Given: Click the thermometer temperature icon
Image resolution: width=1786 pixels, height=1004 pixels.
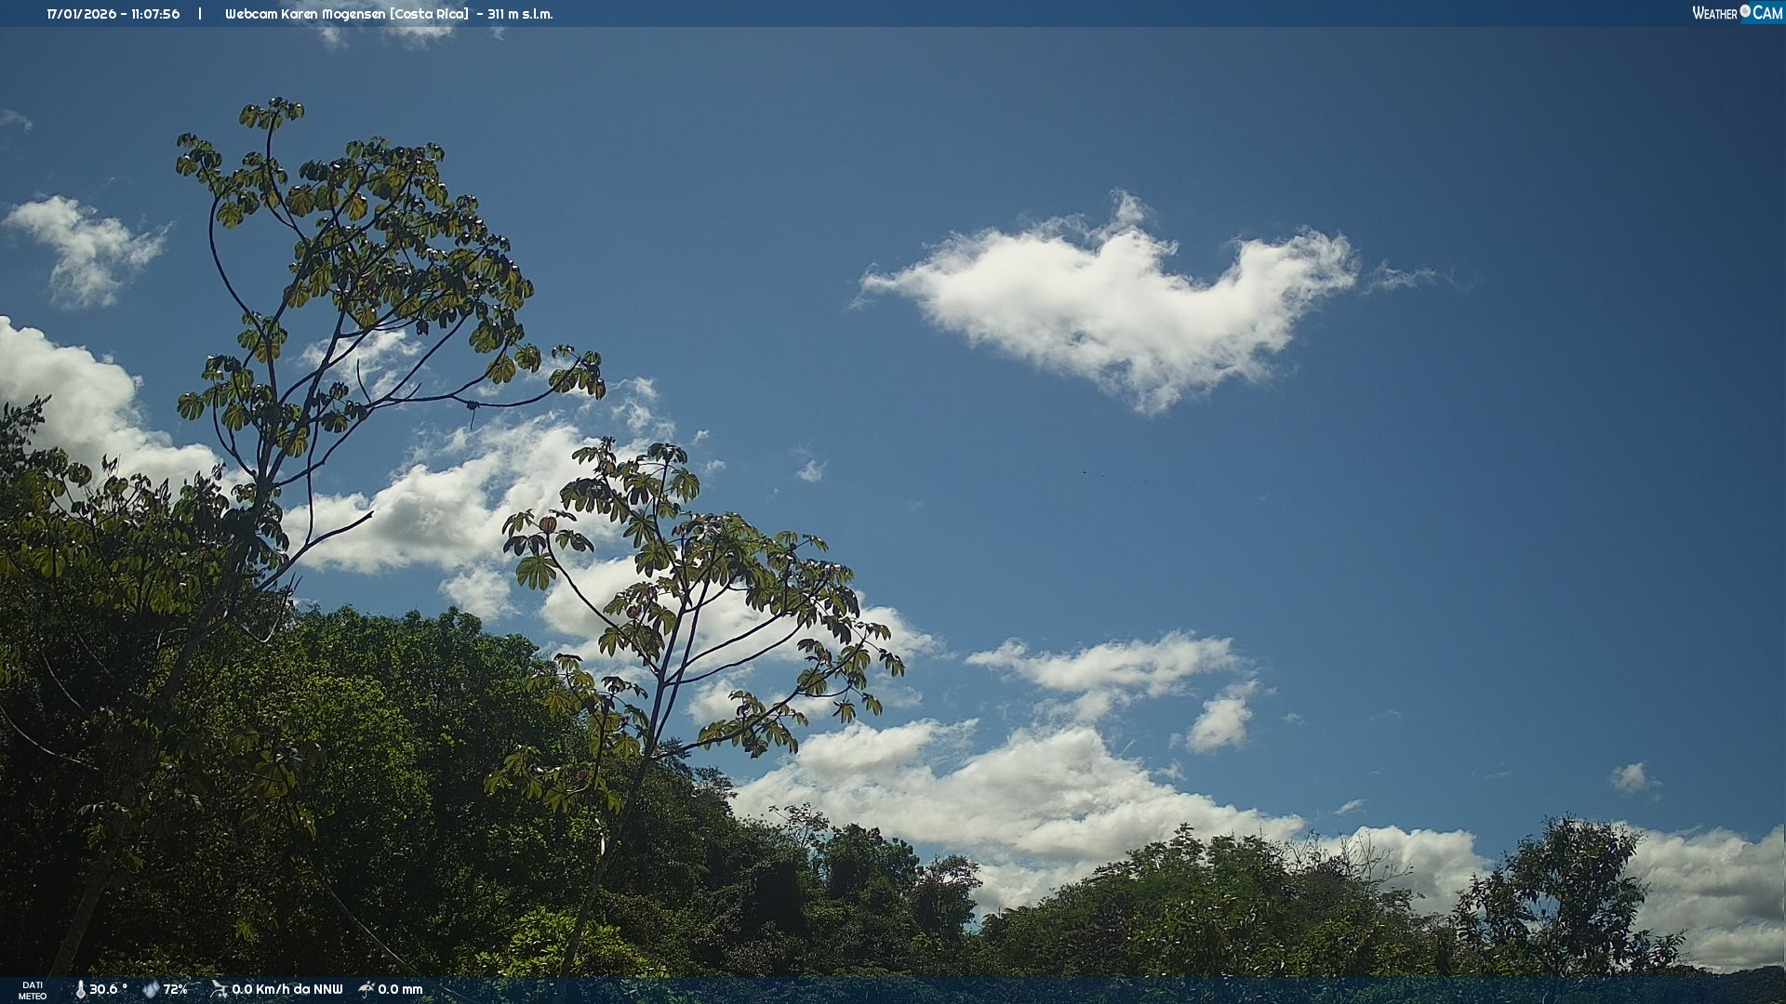Looking at the screenshot, I should (80, 989).
